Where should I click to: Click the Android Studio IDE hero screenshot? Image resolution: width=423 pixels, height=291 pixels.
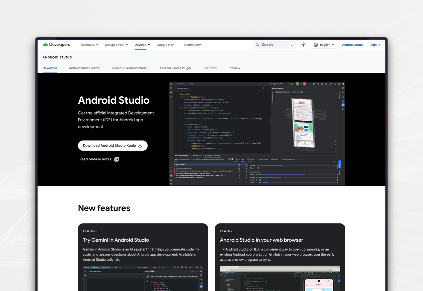pyautogui.click(x=257, y=134)
